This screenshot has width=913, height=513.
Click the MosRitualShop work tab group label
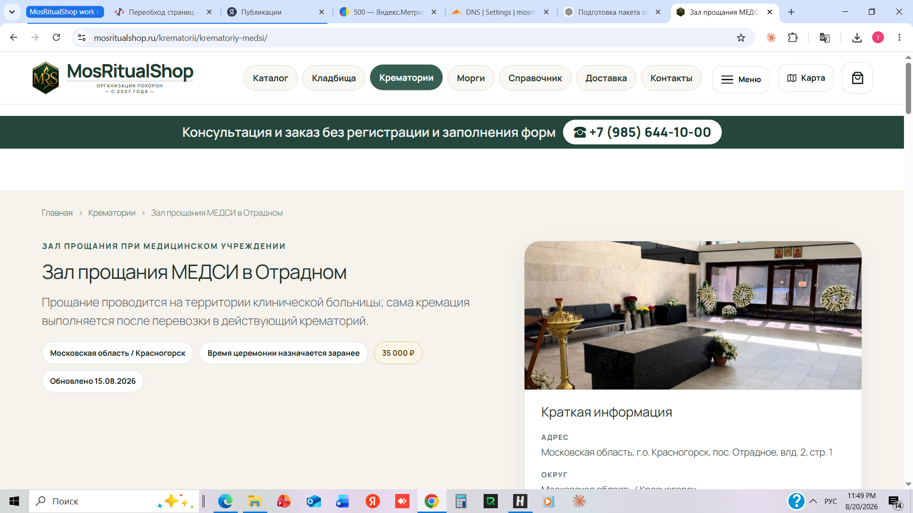pyautogui.click(x=64, y=12)
